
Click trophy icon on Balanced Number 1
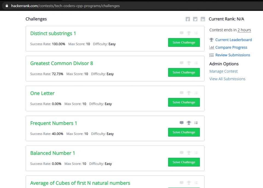point(189,153)
